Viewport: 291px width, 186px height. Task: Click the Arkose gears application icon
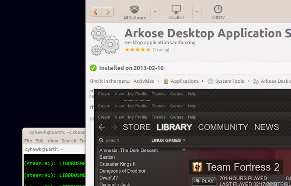tap(105, 41)
